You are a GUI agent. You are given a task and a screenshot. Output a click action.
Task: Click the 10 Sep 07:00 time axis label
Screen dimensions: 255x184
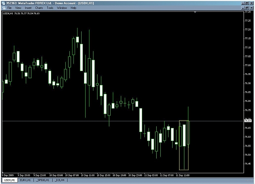[x=72, y=175]
